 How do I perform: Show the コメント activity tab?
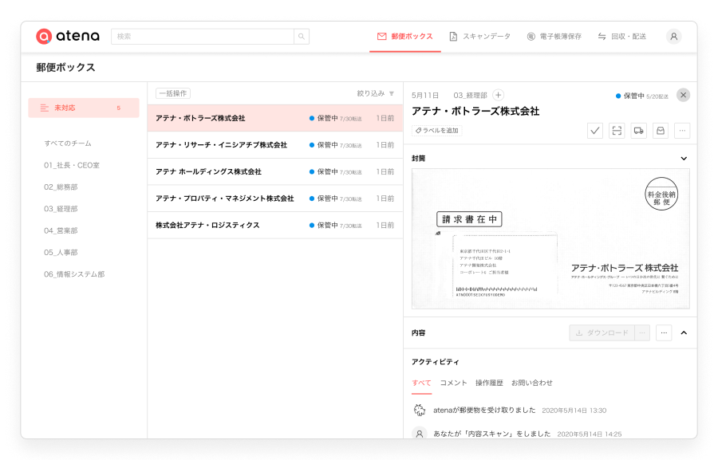453,383
